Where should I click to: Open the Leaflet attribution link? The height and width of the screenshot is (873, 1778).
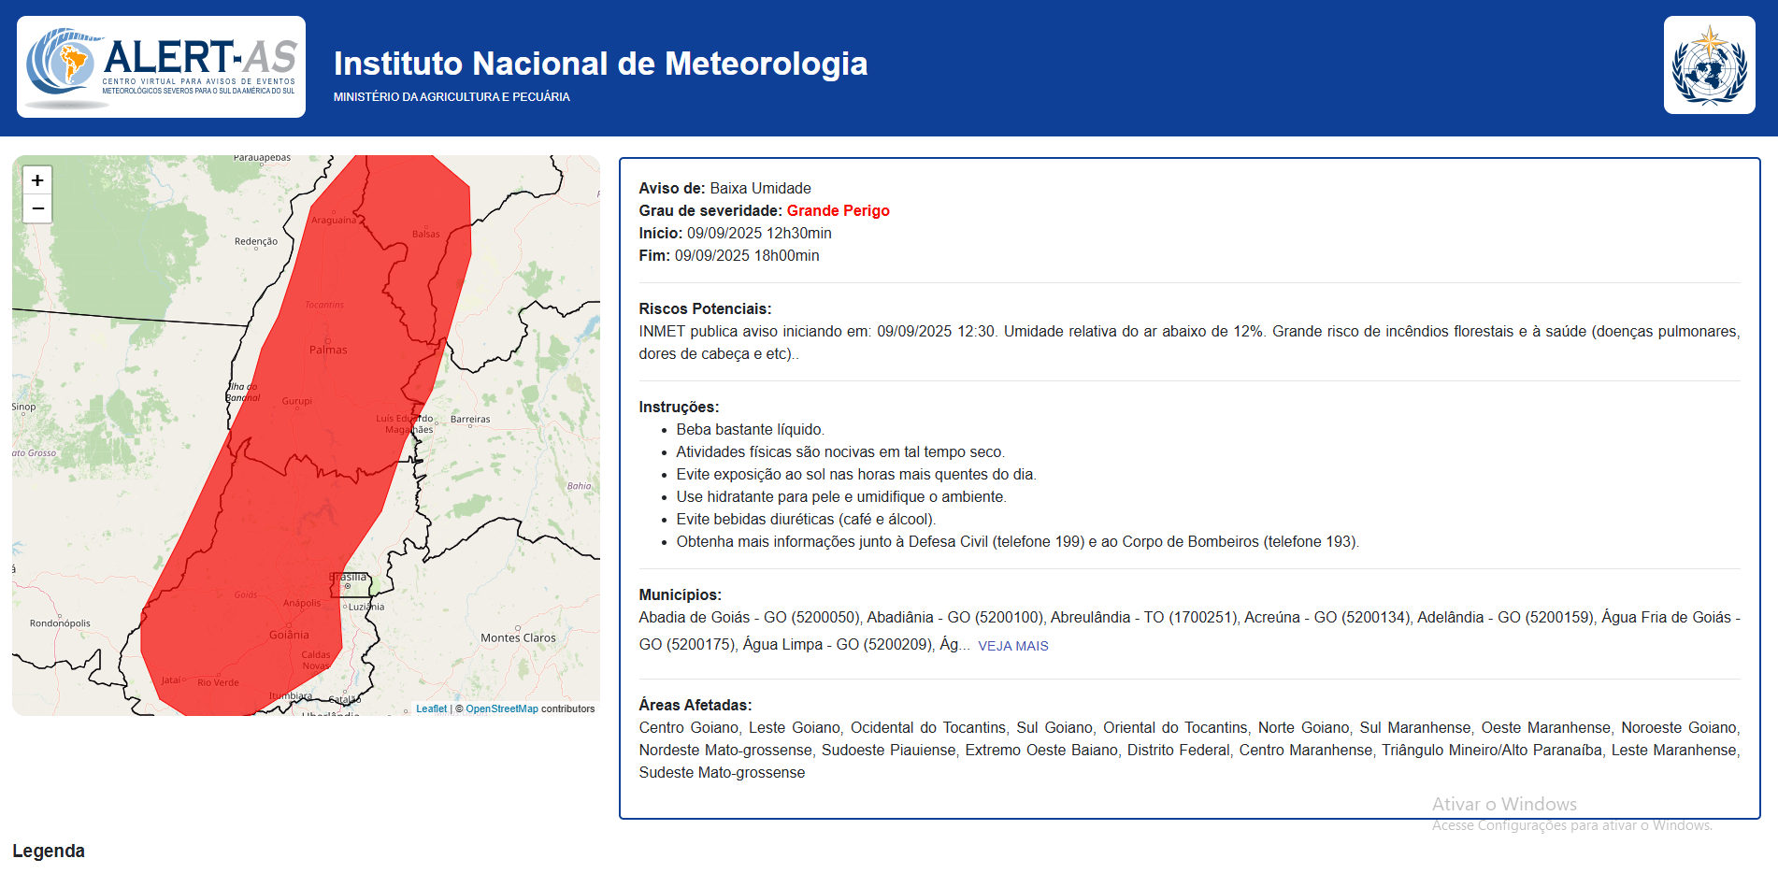coord(431,708)
